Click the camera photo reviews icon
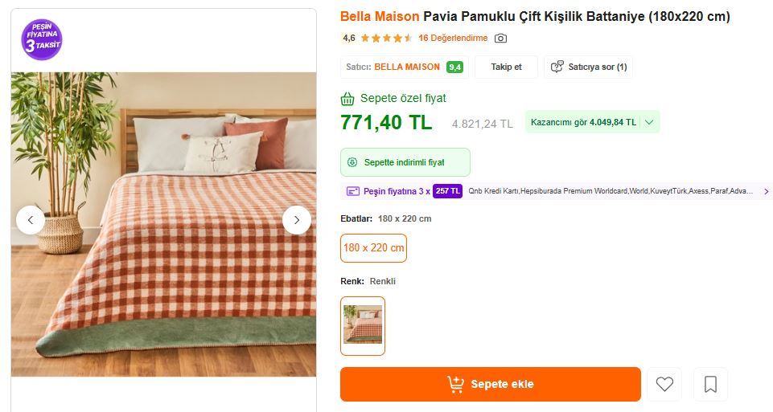The height and width of the screenshot is (412, 773). pos(500,39)
